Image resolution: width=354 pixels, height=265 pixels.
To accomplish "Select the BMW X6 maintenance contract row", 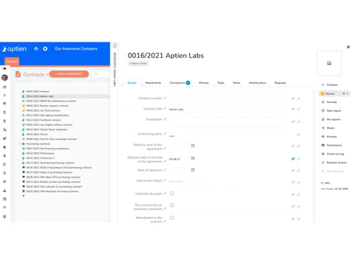I will (49, 101).
